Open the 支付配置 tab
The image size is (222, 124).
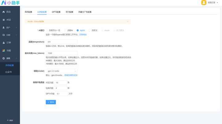69,12
